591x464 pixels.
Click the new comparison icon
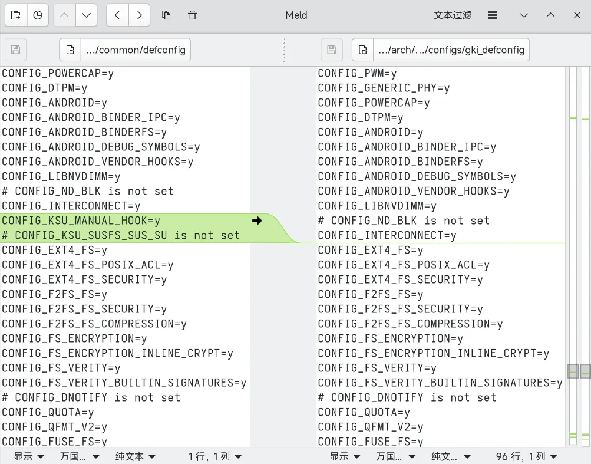pyautogui.click(x=16, y=15)
